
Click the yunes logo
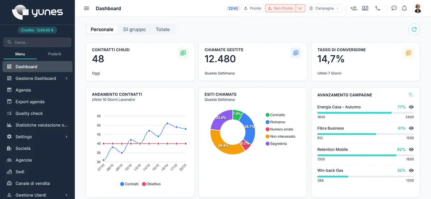[x=37, y=12]
